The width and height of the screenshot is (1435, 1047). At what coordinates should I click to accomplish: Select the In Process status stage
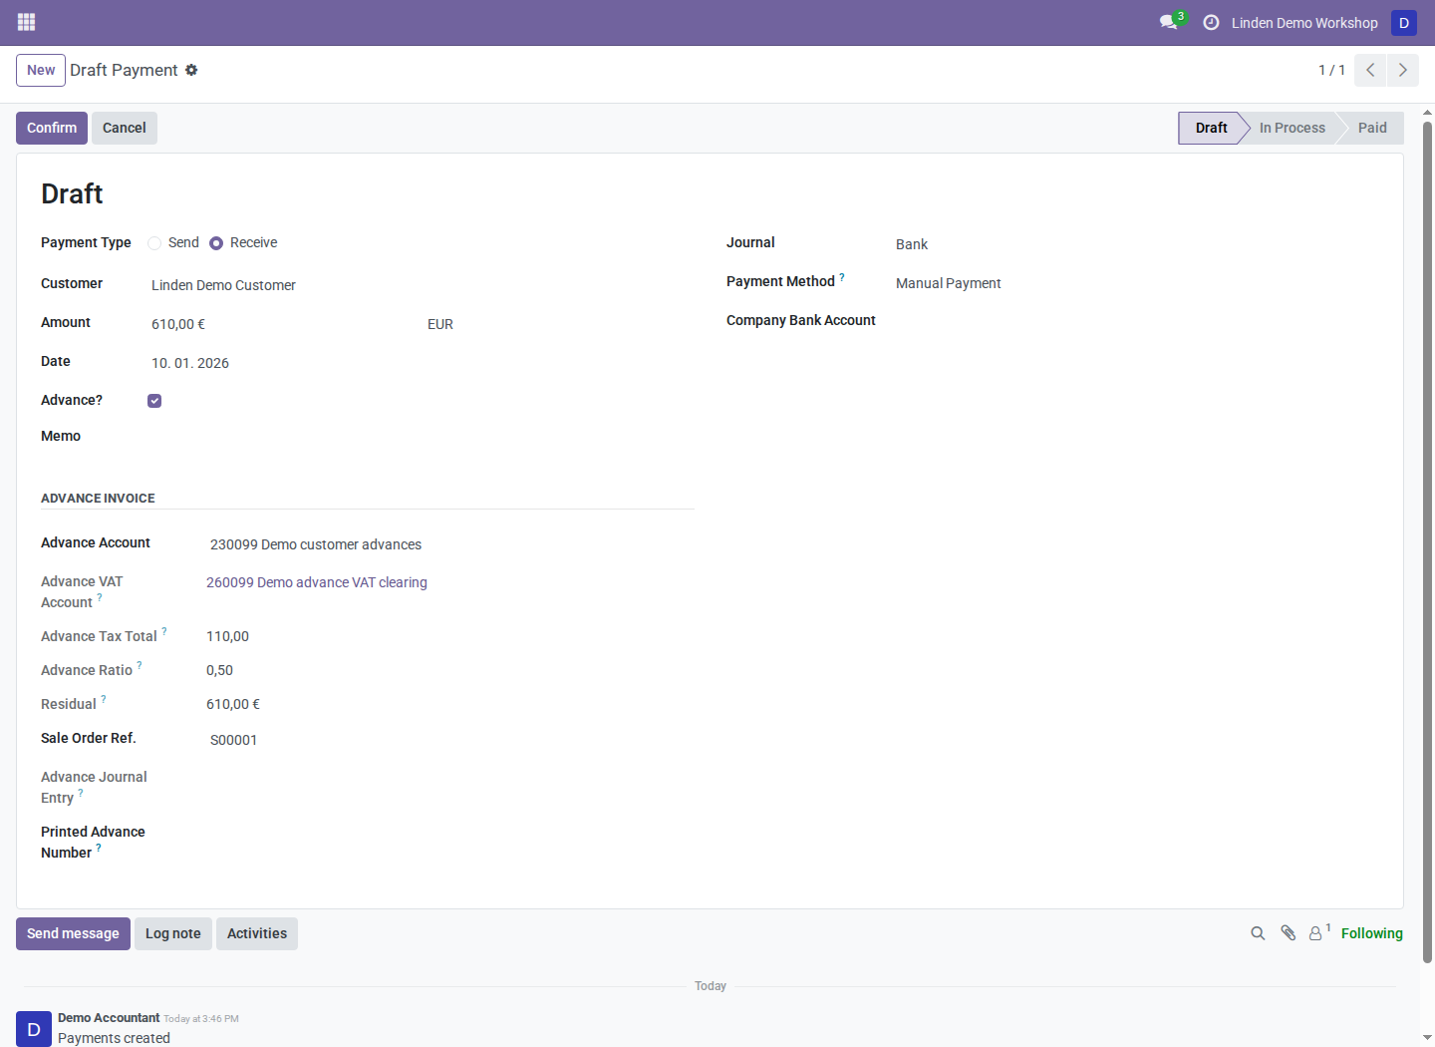click(x=1291, y=128)
